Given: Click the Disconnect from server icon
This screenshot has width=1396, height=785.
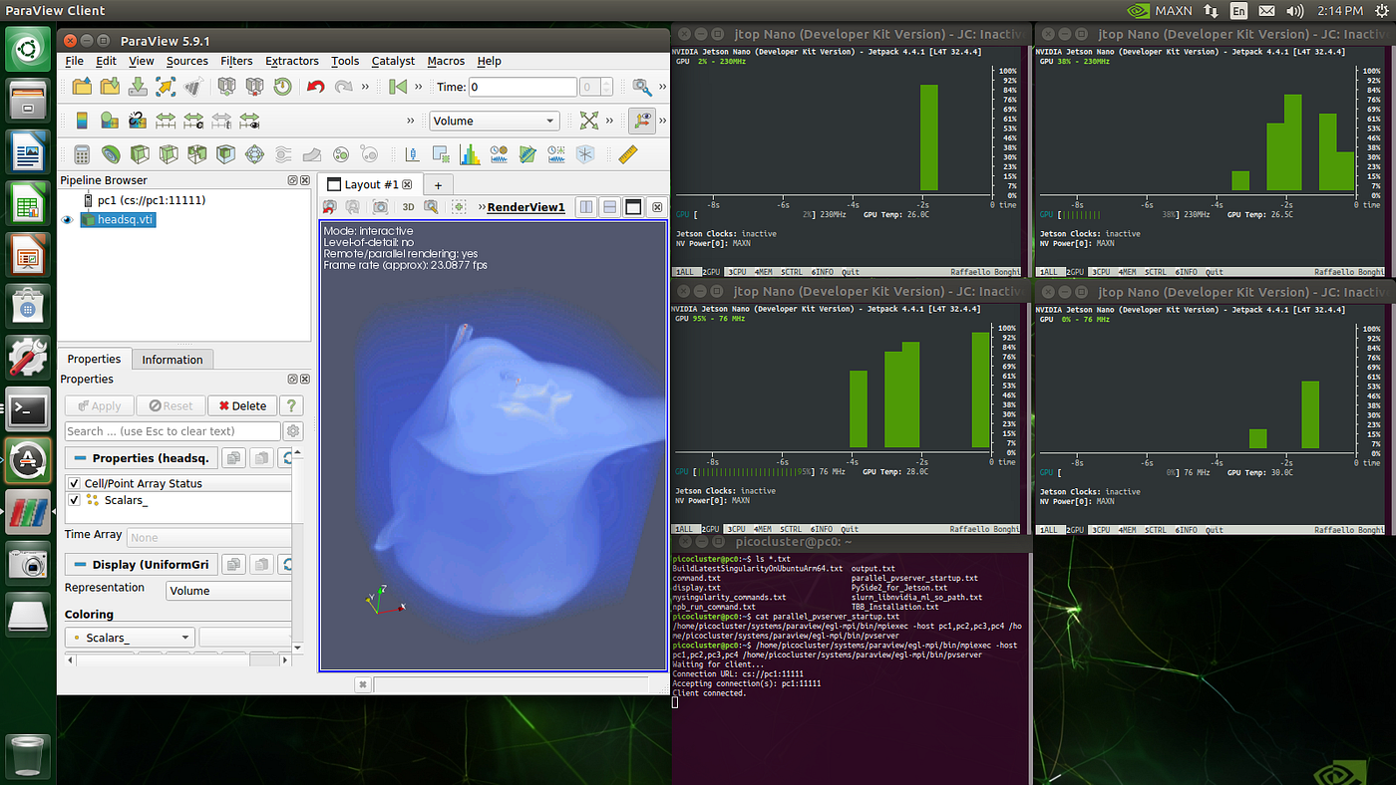Looking at the screenshot, I should (x=254, y=87).
